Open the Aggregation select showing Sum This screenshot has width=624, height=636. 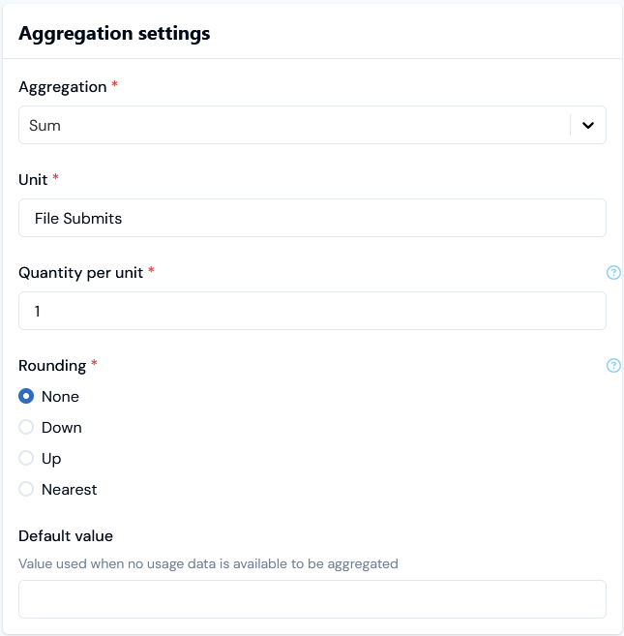[x=312, y=125]
